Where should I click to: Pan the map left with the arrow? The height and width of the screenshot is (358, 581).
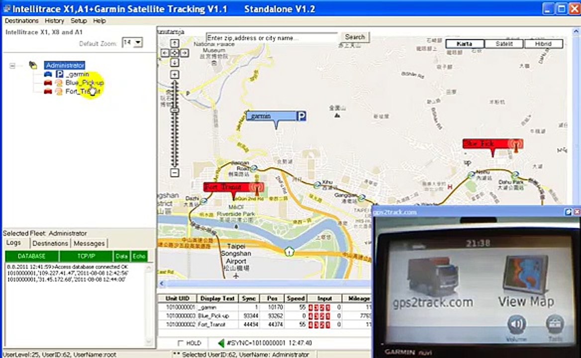[x=165, y=53]
